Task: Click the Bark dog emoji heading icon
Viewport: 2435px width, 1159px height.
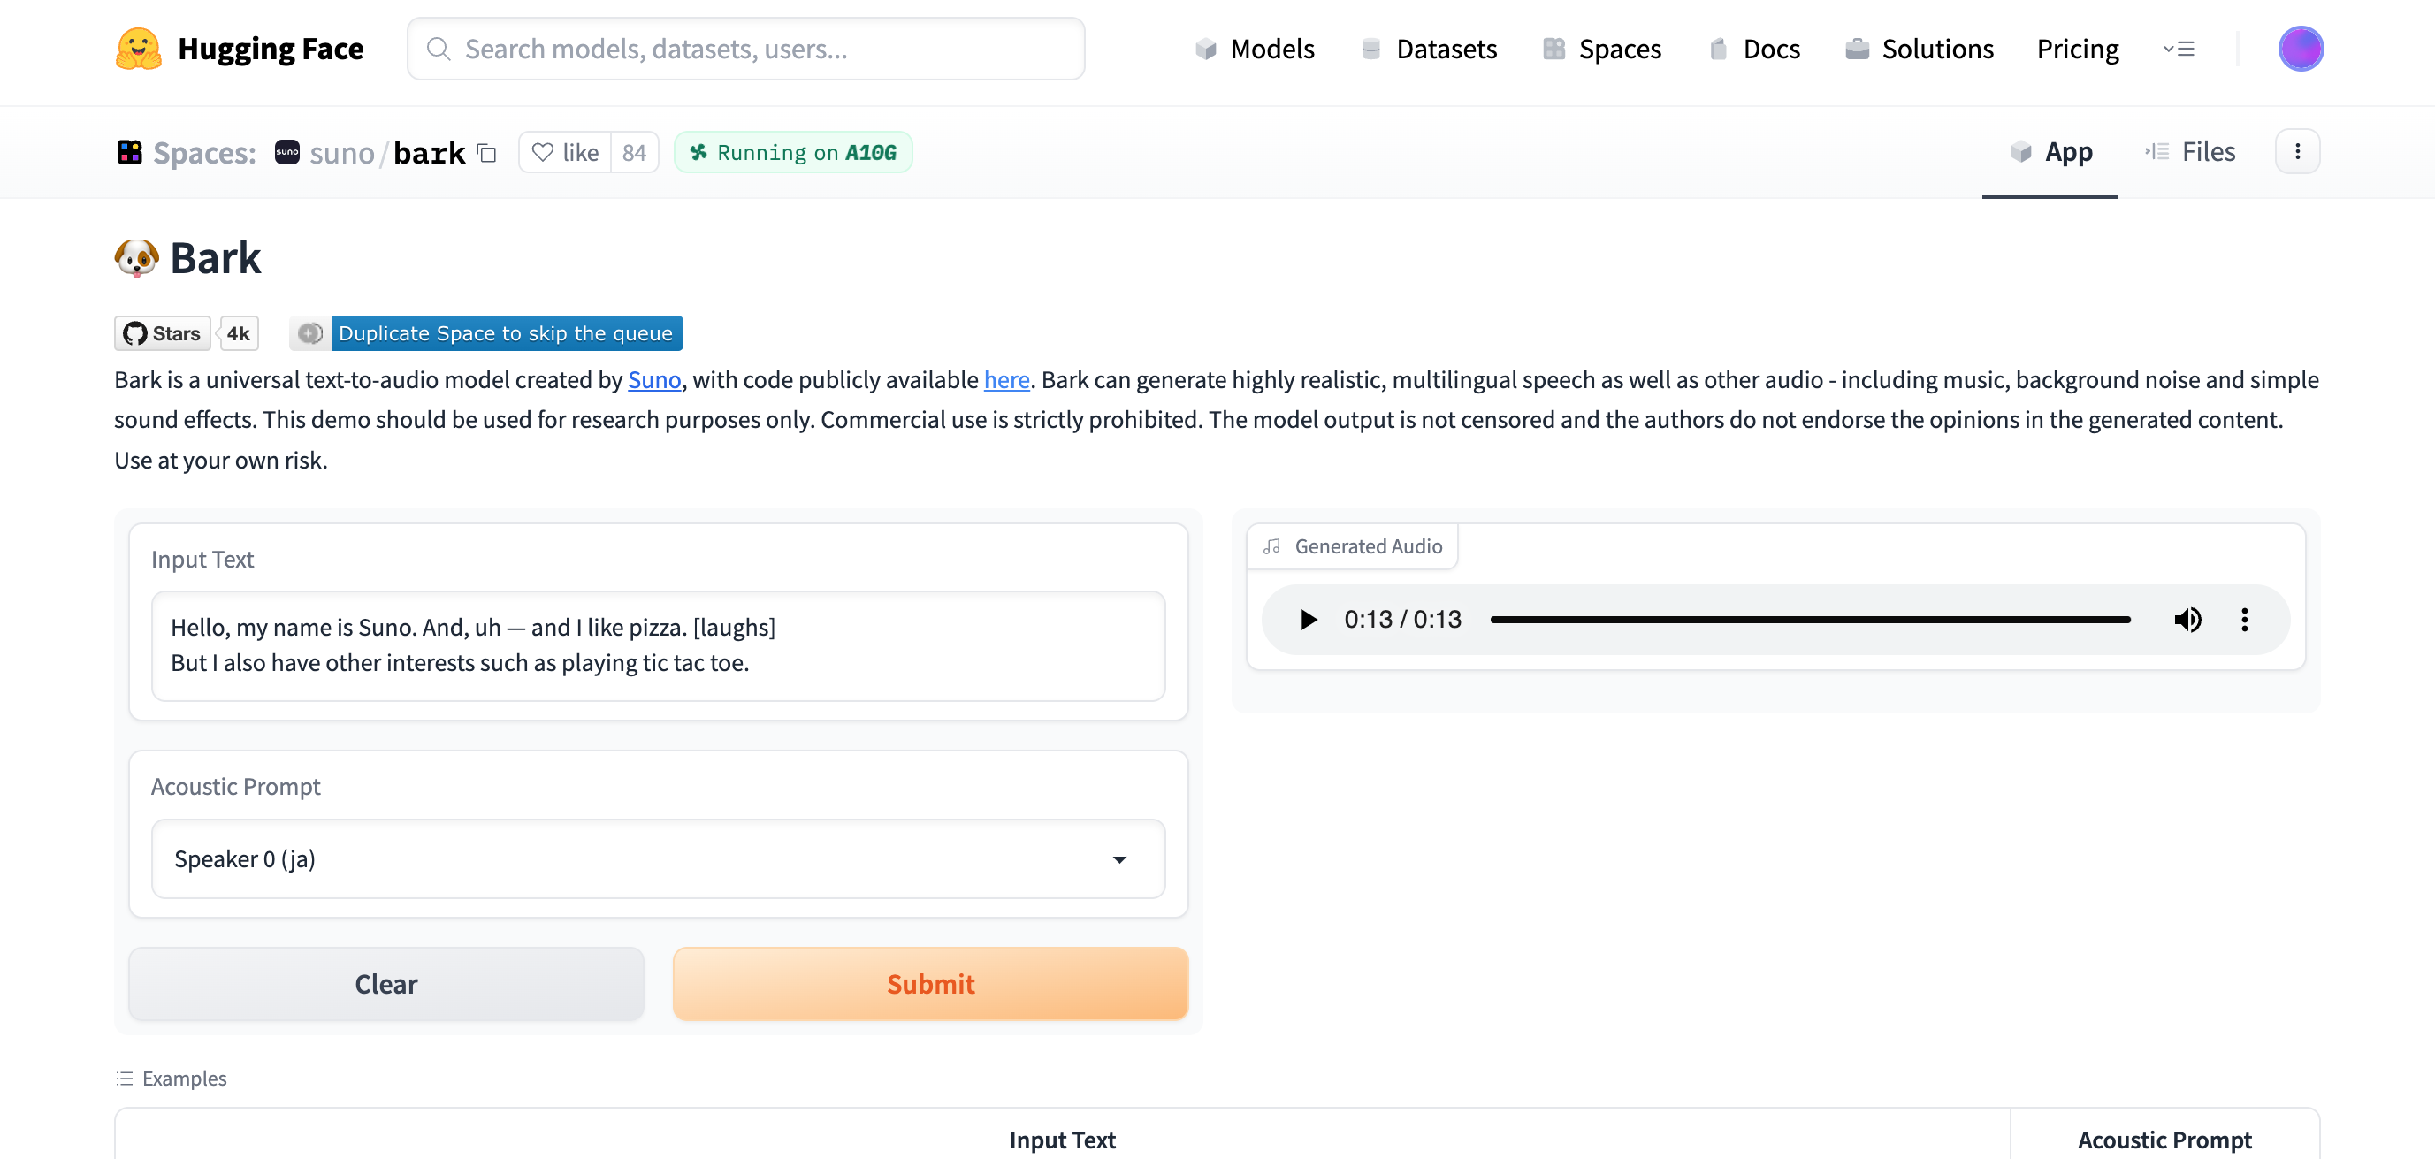Action: point(137,257)
